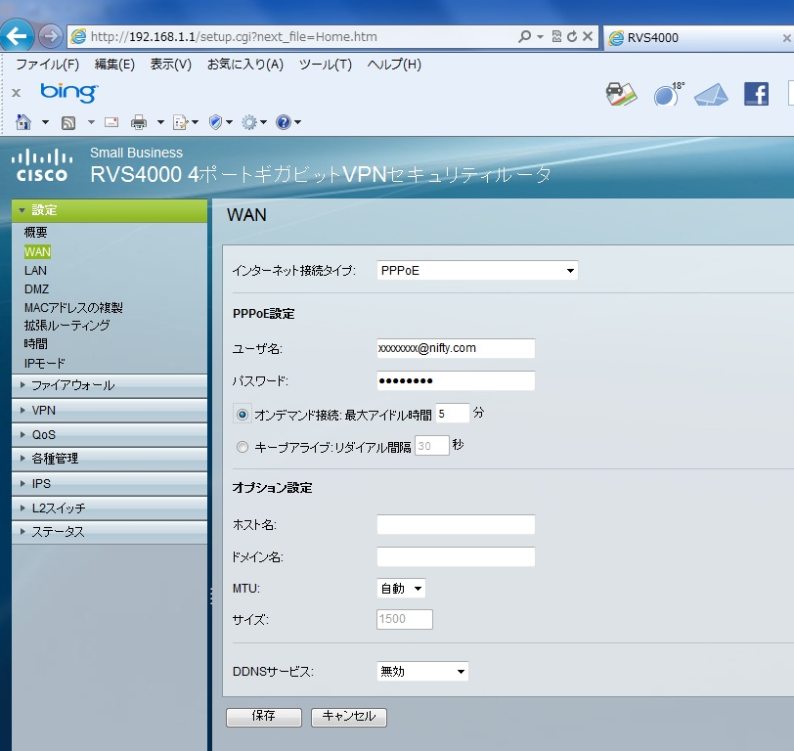Open ファイル(F) menu

click(48, 65)
